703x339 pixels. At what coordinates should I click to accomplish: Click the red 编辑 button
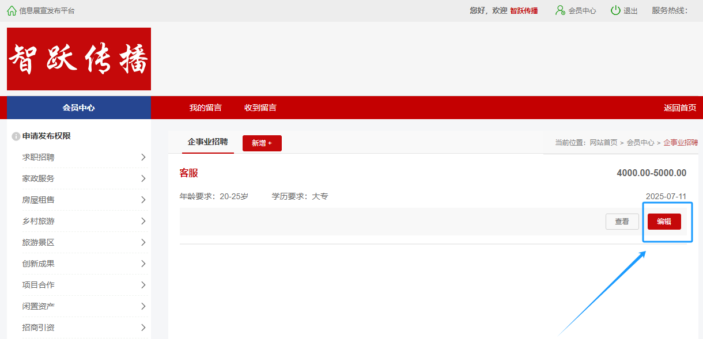664,222
